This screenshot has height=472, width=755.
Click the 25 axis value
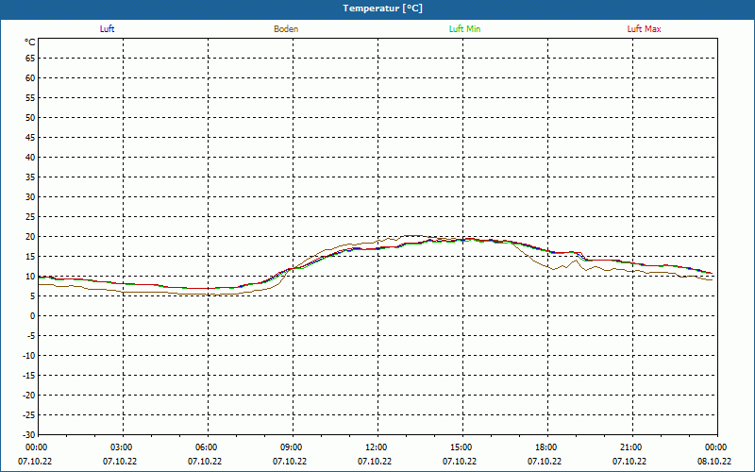(x=30, y=217)
